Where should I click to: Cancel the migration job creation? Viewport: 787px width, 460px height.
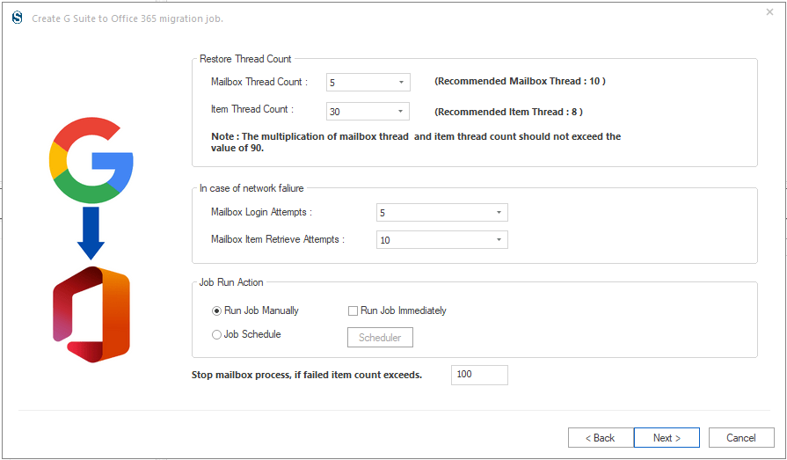pyautogui.click(x=741, y=437)
